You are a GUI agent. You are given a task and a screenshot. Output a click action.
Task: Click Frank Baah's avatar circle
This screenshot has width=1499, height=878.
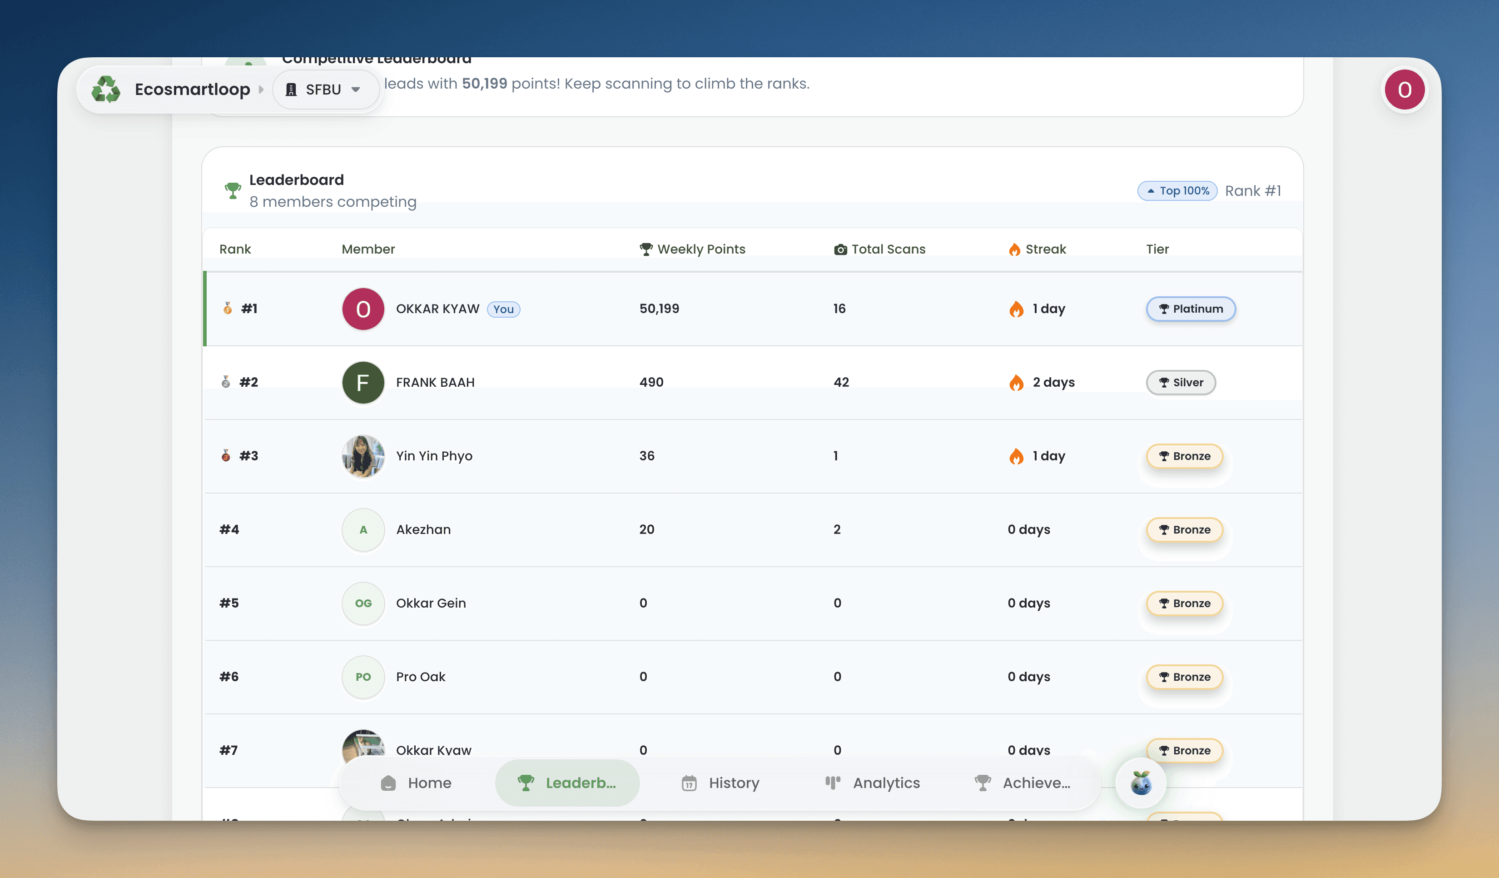(x=363, y=382)
